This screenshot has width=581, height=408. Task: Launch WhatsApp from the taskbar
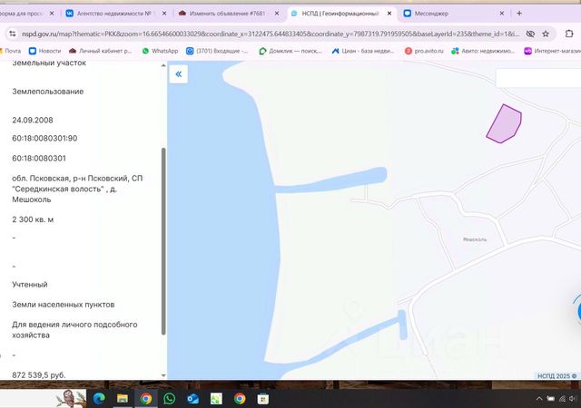(x=170, y=398)
